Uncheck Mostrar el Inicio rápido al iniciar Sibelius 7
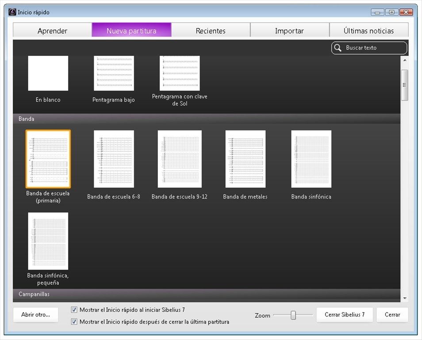422x340 pixels. 74,309
